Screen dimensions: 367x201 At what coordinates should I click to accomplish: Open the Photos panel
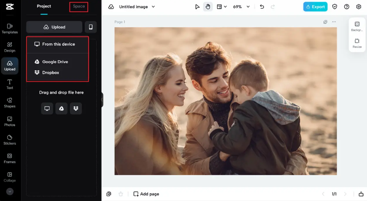pos(10,121)
